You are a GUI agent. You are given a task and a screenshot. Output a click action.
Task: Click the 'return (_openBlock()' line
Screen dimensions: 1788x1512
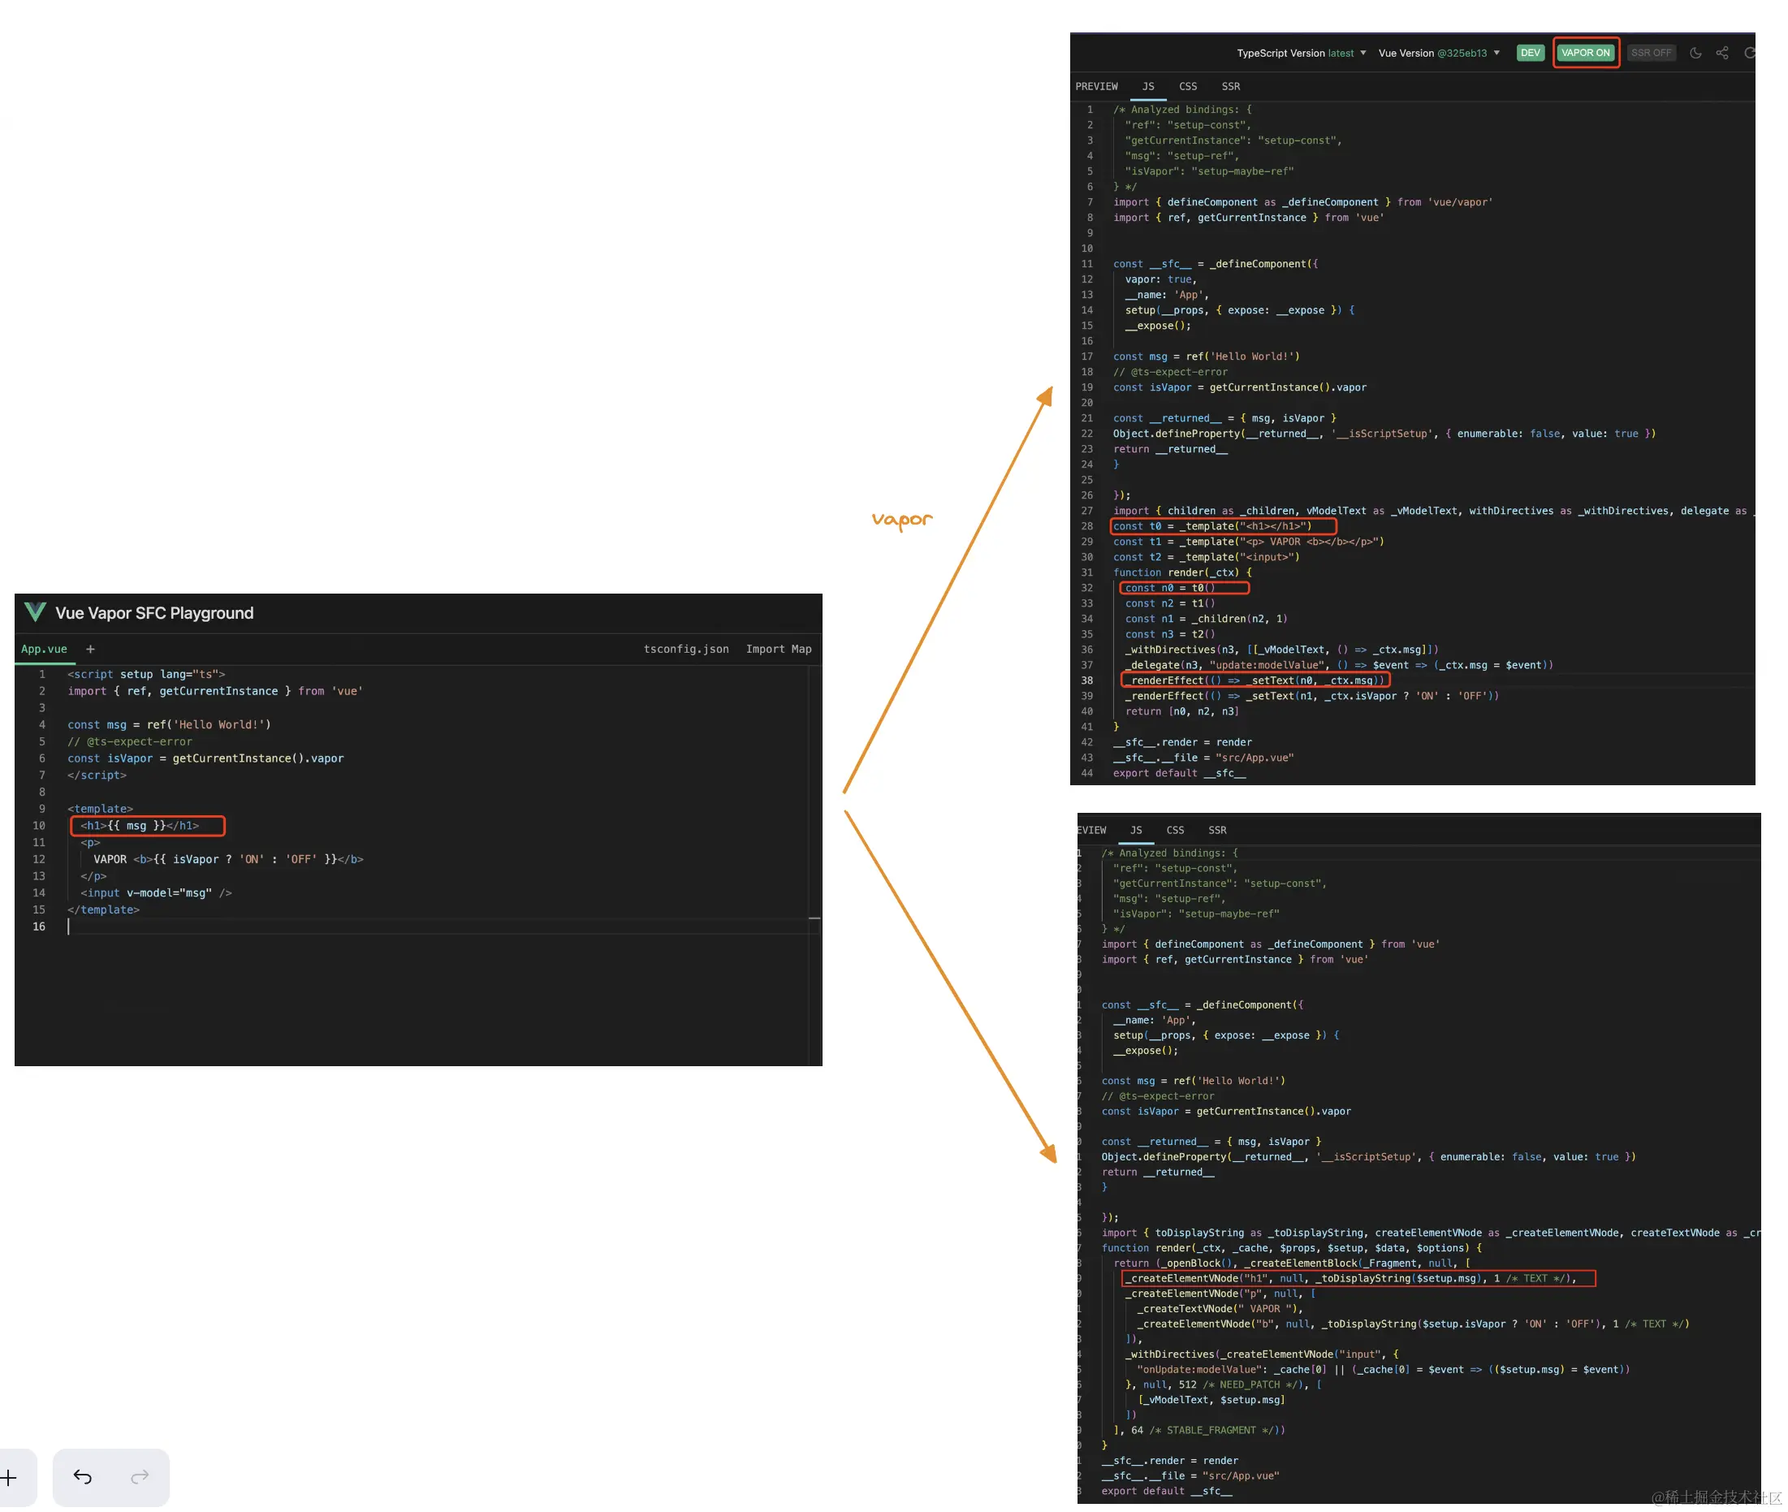[1292, 1263]
